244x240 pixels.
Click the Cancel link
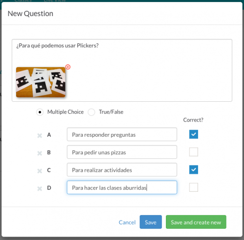tap(127, 222)
